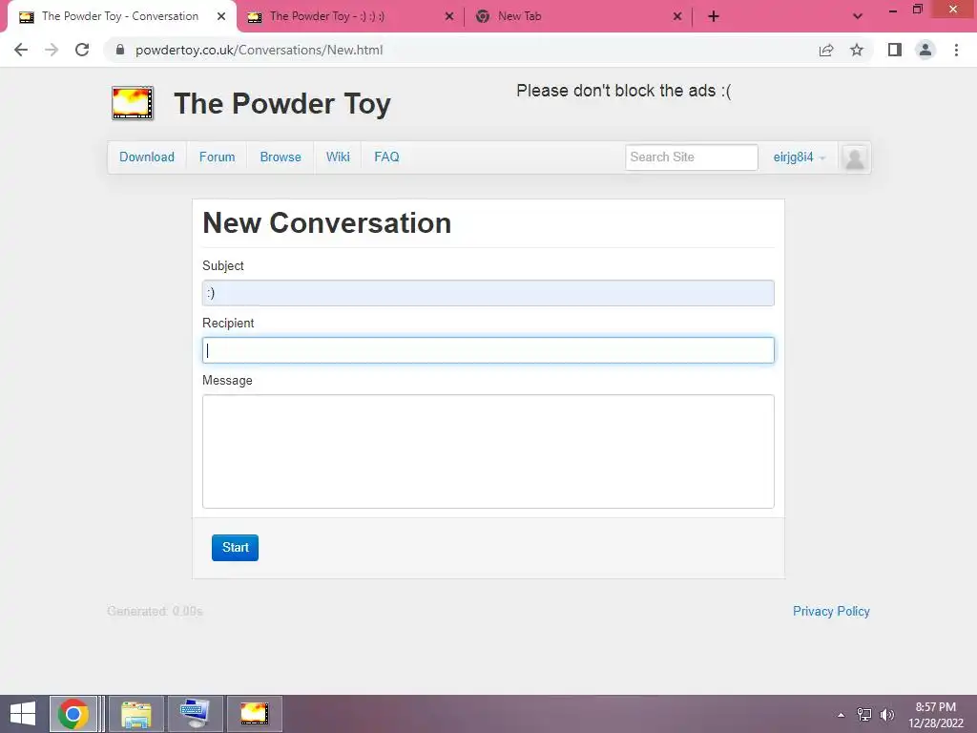Open the tab search chevron
This screenshot has width=977, height=733.
coord(858,16)
